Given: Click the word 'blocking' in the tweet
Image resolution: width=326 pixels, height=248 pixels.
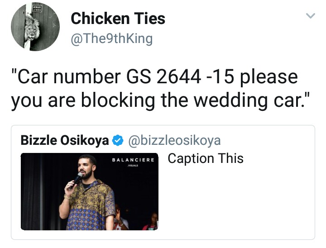Looking at the screenshot, I should (x=118, y=100).
